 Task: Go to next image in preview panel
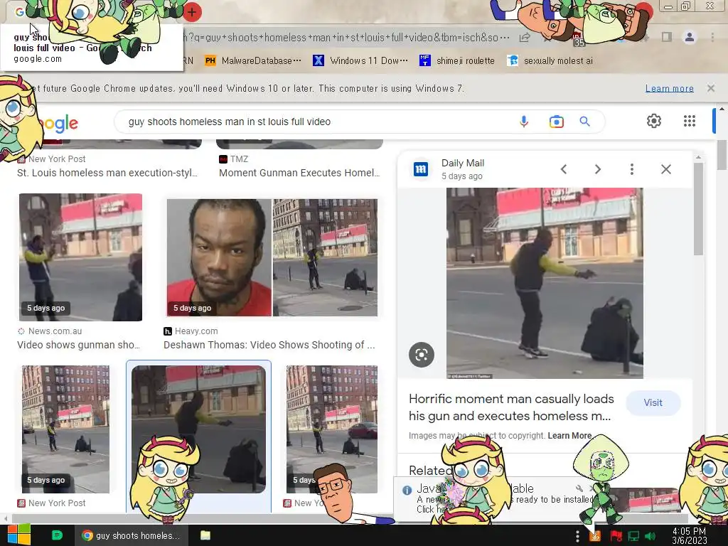point(598,169)
